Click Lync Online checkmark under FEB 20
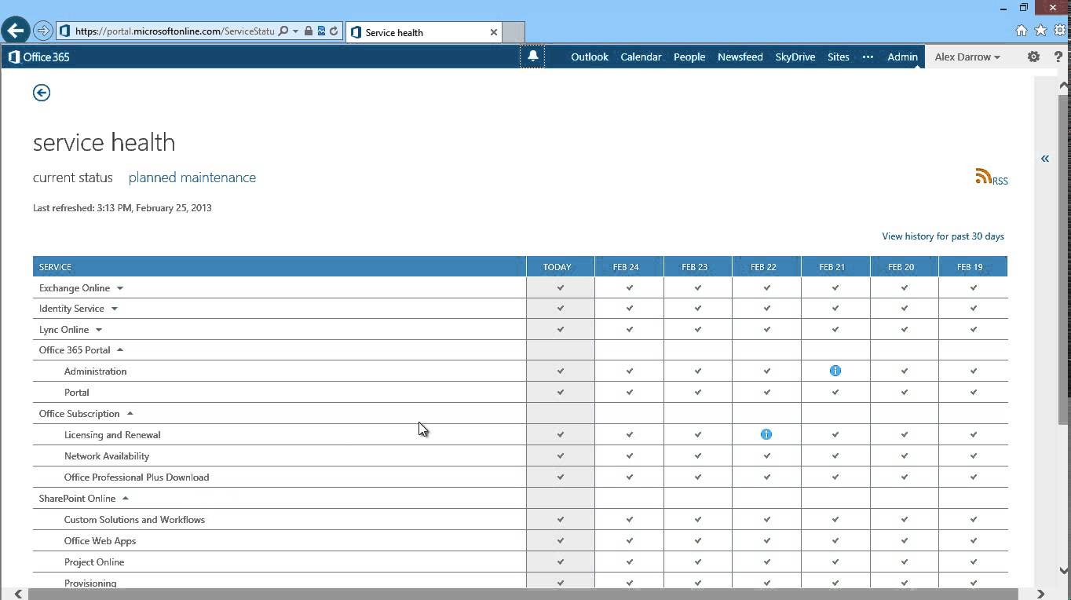 click(905, 330)
